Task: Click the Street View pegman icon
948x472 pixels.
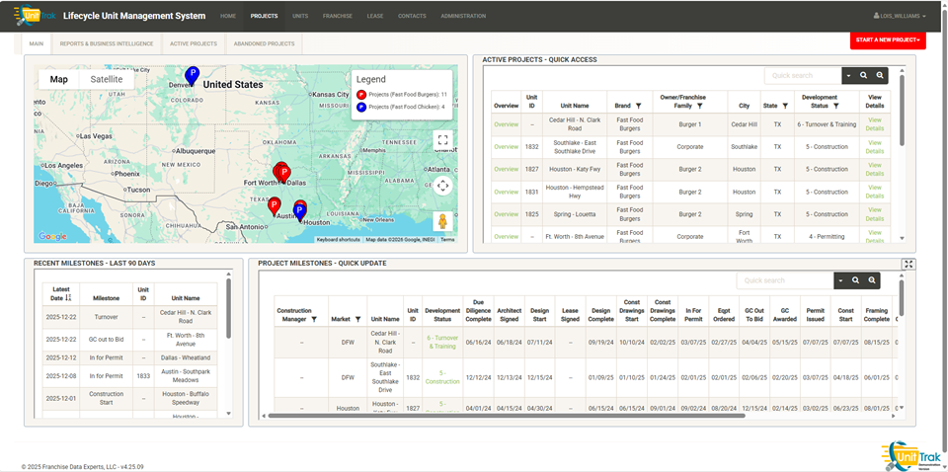Action: point(442,221)
